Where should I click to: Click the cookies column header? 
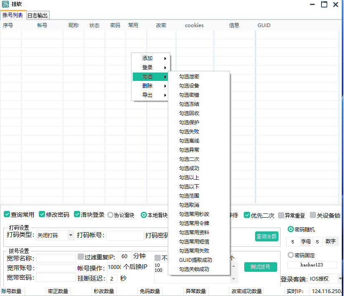(x=194, y=25)
